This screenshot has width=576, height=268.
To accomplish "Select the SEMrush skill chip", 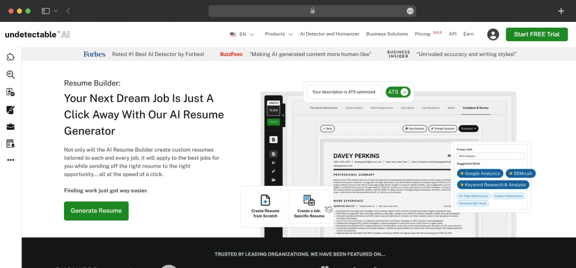I will pyautogui.click(x=521, y=173).
